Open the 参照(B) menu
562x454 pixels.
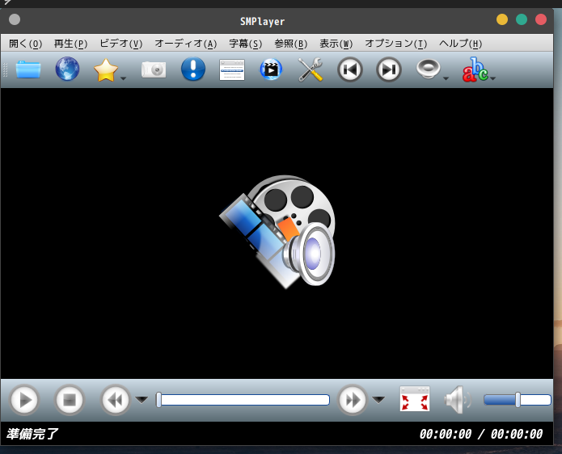coord(291,44)
